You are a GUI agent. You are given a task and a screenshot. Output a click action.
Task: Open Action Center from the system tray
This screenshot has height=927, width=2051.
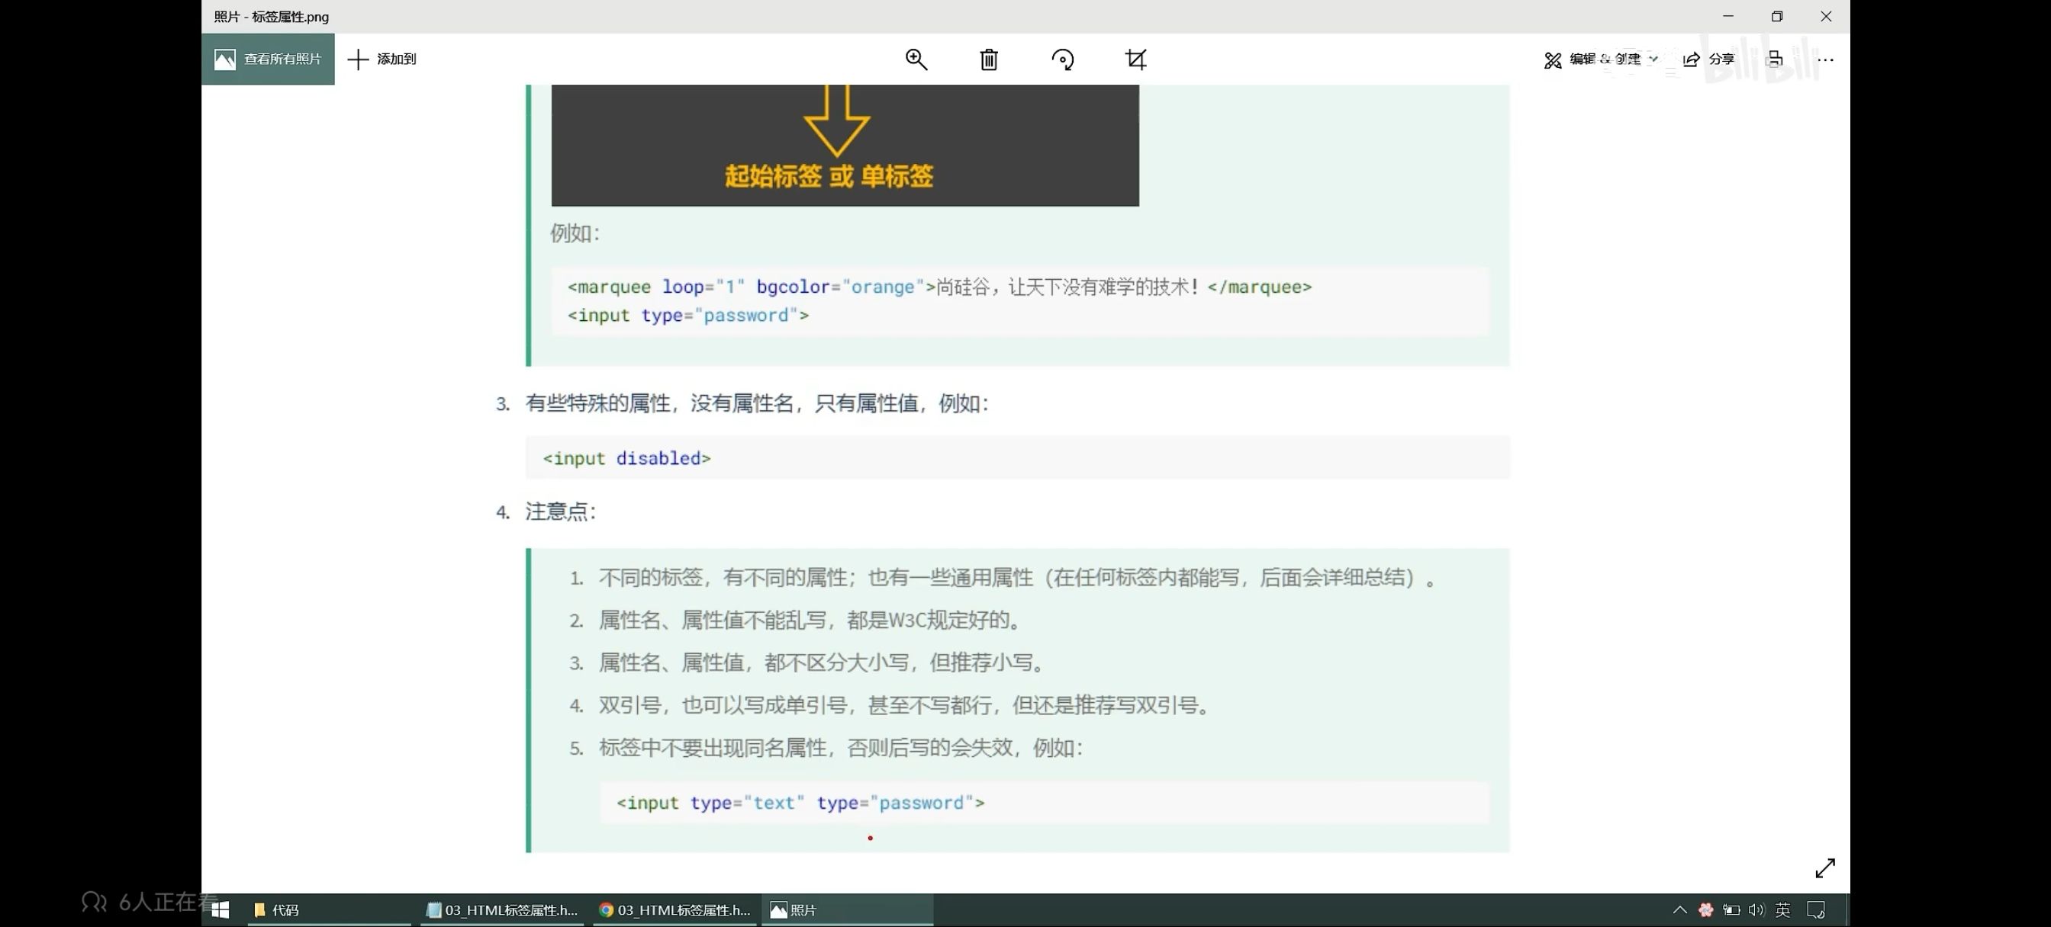click(x=1816, y=909)
